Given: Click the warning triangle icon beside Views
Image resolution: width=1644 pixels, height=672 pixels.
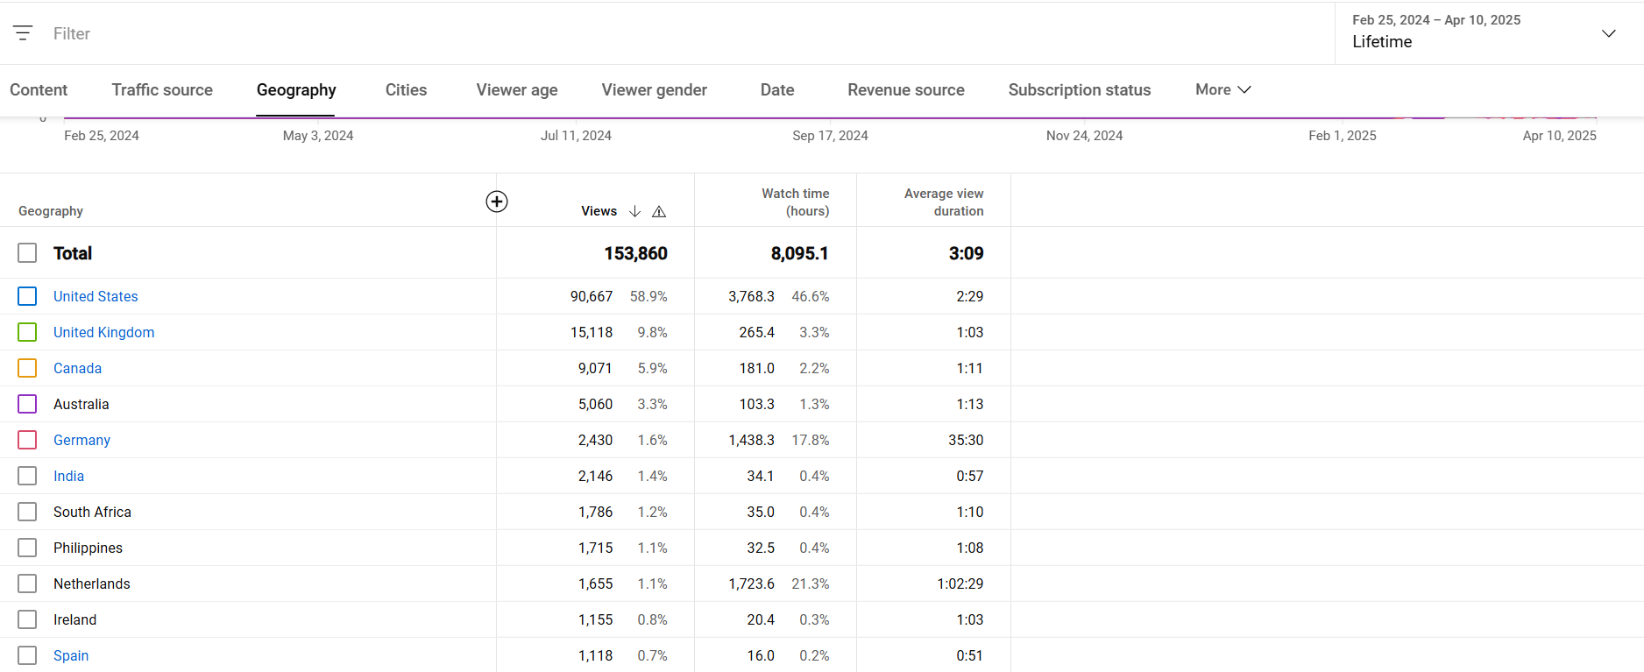Looking at the screenshot, I should 659,211.
